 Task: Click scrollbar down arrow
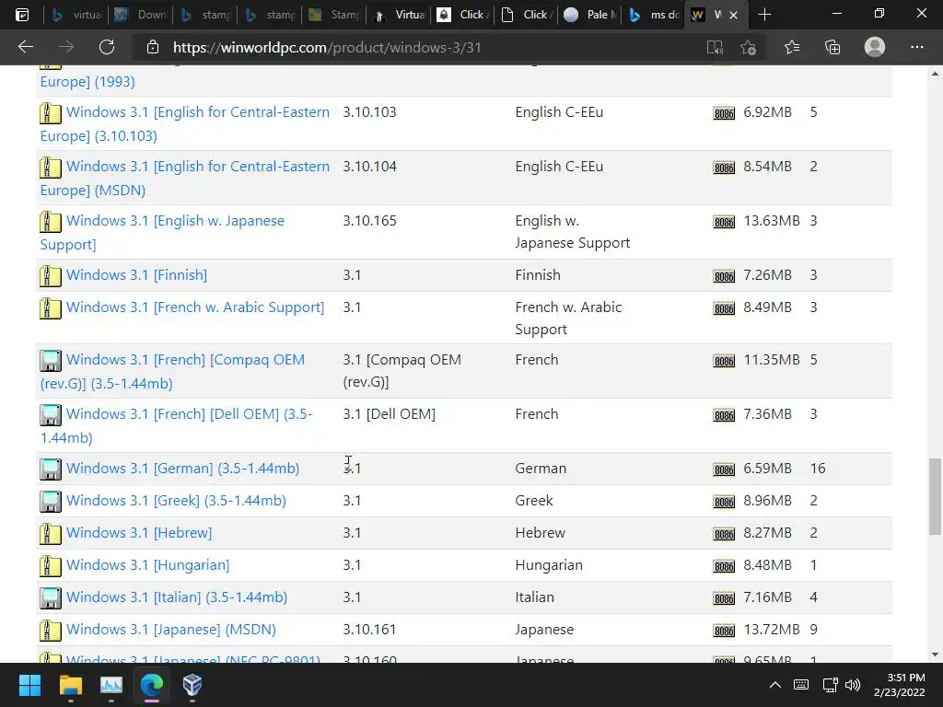pos(935,655)
